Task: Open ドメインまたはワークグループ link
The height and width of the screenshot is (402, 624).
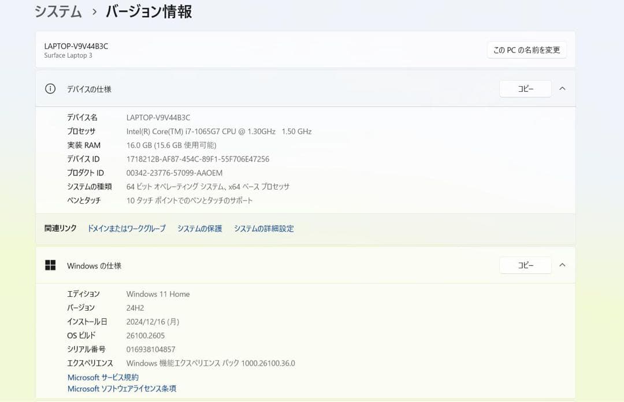Action: click(127, 228)
